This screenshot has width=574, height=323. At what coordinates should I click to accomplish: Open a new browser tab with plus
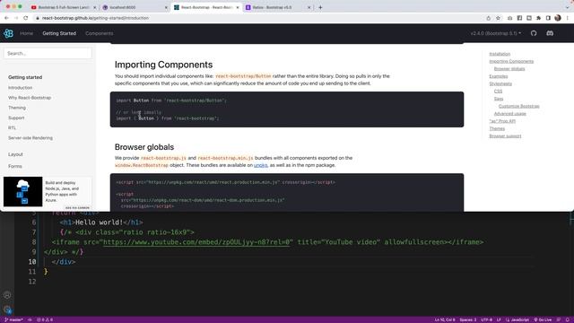click(320, 7)
